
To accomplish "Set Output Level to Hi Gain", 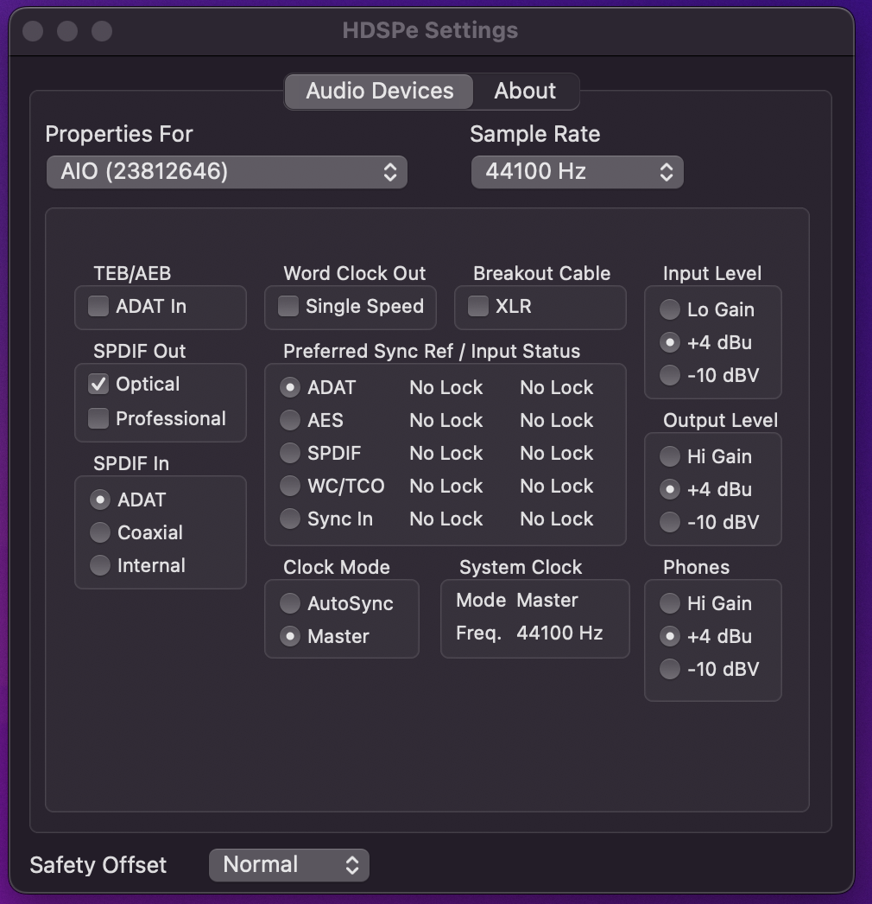I will click(670, 456).
